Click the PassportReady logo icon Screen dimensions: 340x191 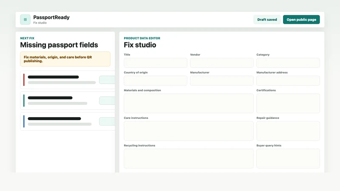25,20
